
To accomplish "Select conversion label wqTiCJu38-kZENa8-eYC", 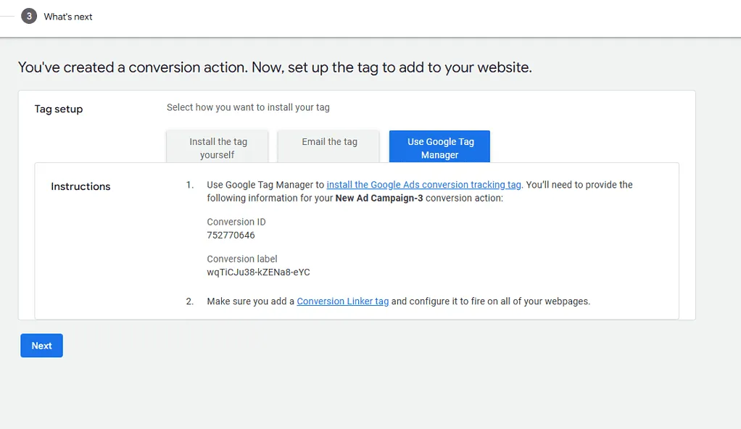I will (x=259, y=272).
